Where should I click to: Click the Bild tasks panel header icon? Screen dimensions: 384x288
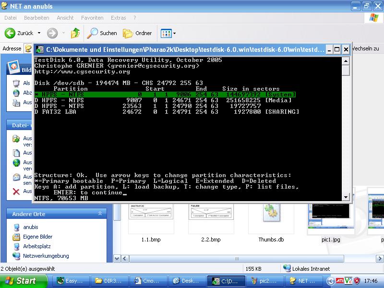point(13,67)
